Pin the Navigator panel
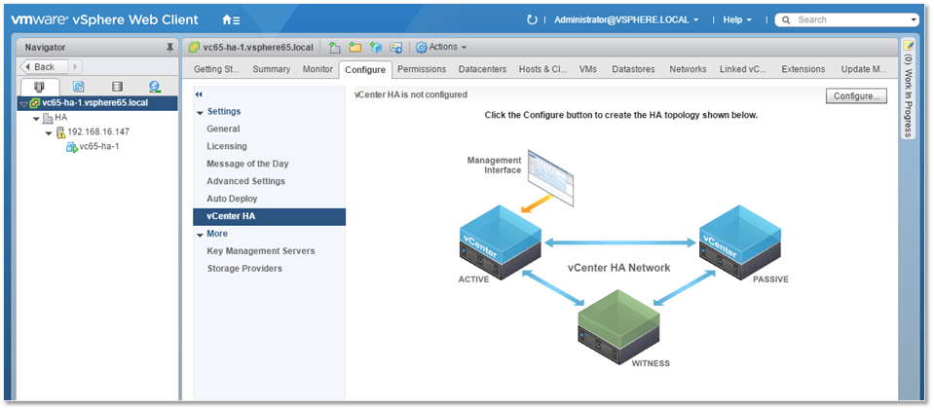 click(169, 47)
